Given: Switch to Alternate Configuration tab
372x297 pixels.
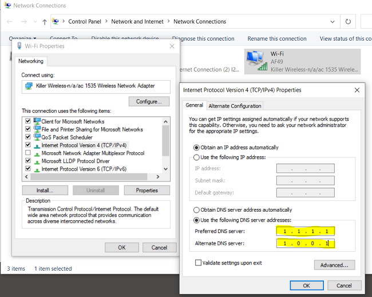Looking at the screenshot, I should point(235,106).
